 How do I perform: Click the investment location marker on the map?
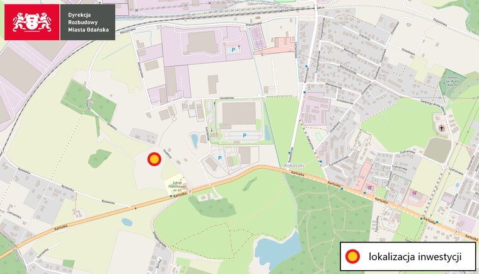click(x=154, y=159)
